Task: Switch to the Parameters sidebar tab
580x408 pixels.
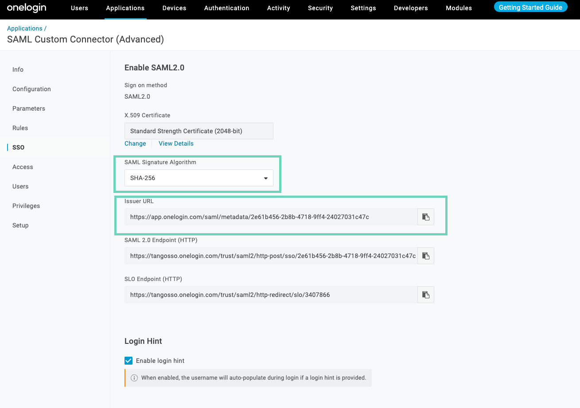Action: [x=29, y=108]
